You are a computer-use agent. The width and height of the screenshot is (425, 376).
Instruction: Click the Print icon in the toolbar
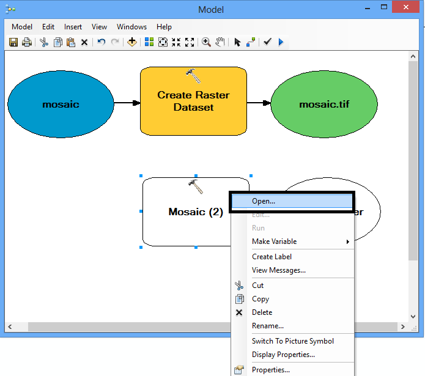pos(27,42)
